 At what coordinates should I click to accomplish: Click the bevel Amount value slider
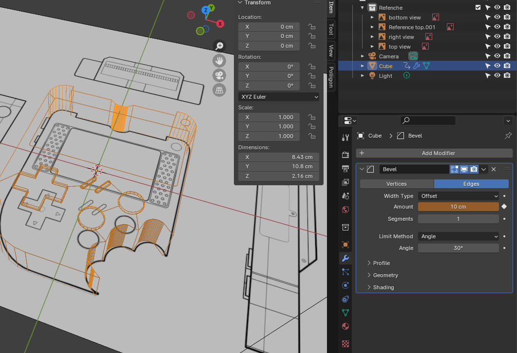458,207
